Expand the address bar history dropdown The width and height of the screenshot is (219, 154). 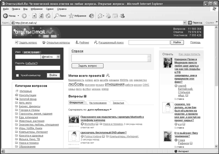pos(185,23)
